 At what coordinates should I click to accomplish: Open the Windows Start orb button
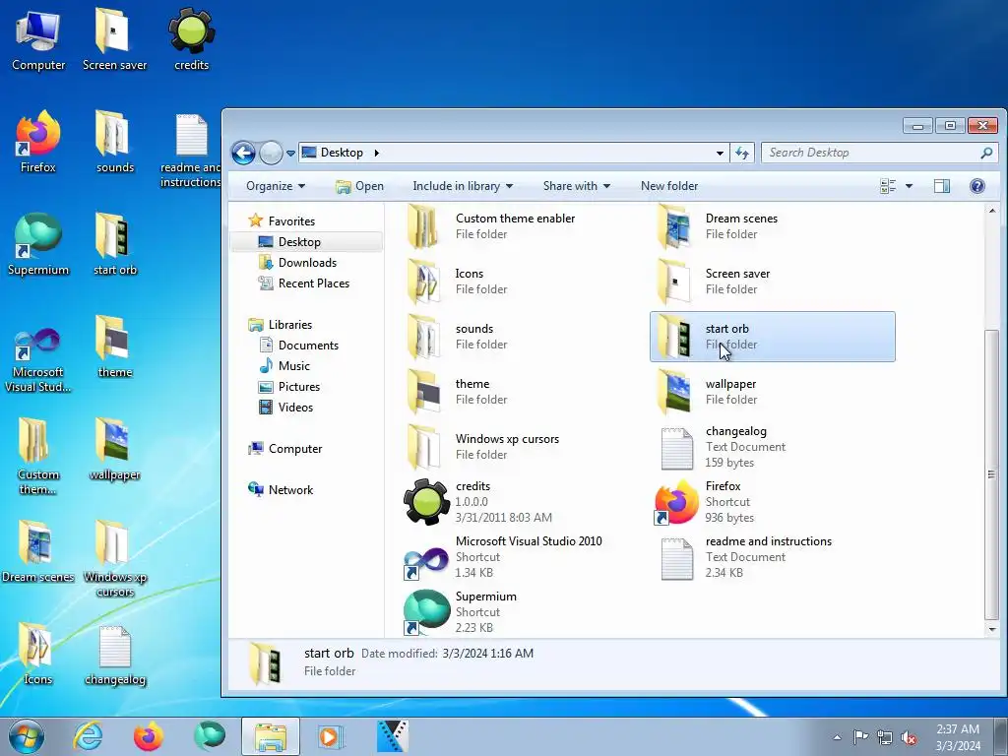[x=27, y=736]
